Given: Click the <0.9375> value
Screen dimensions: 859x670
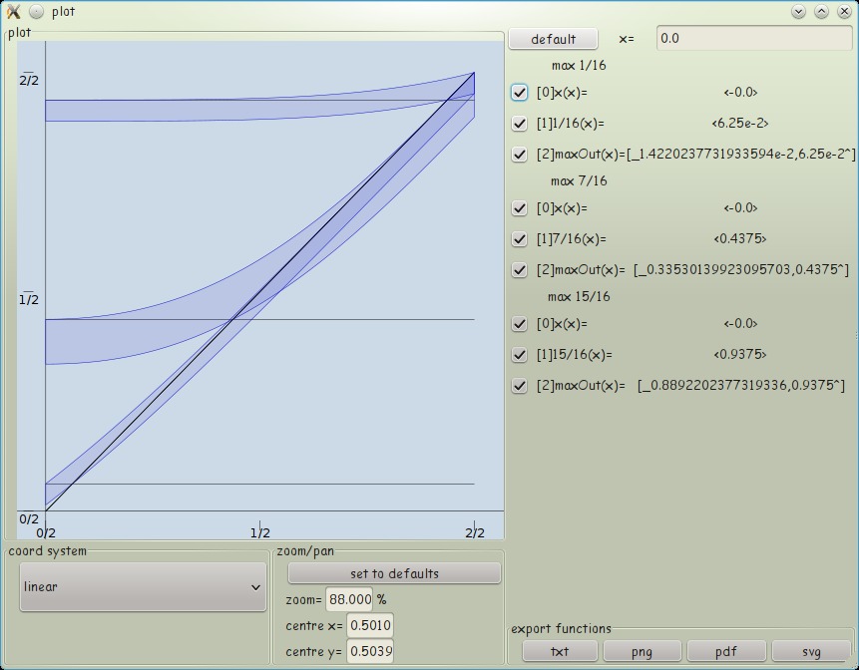Looking at the screenshot, I should [x=740, y=355].
